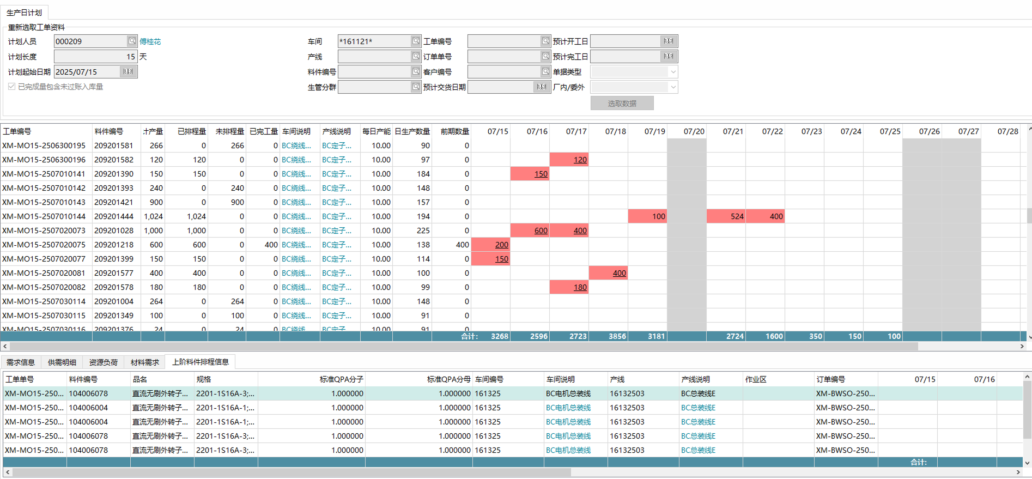Click the lookup icon in 车间 field

416,41
